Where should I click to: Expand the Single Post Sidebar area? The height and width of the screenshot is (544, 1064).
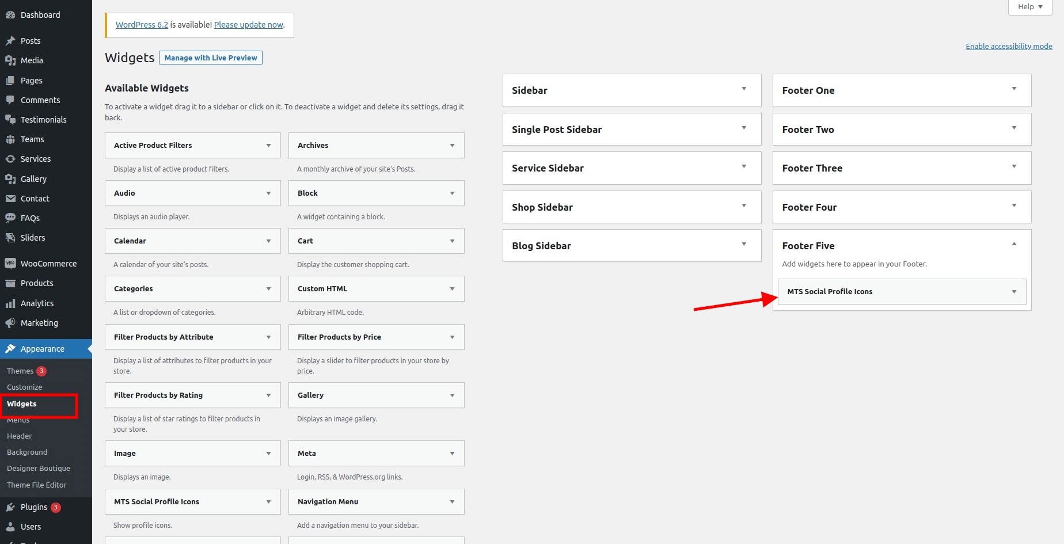[632, 130]
